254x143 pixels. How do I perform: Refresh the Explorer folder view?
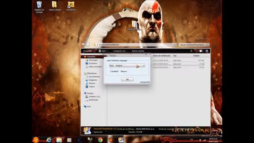point(175,45)
